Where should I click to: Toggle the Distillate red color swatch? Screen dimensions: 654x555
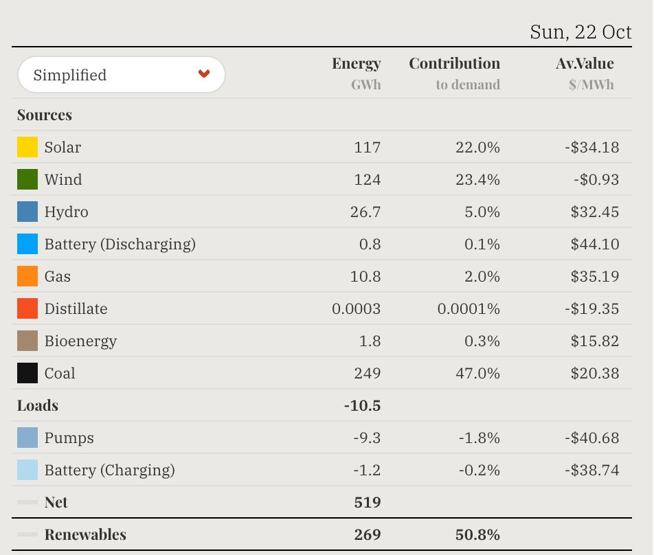coord(27,308)
